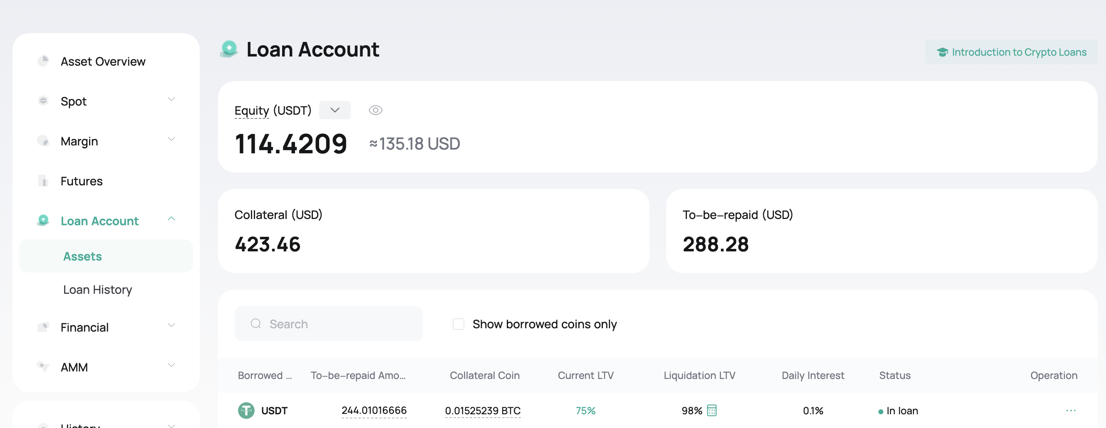Click the Loan Account header logo icon
This screenshot has width=1106, height=428.
(229, 49)
